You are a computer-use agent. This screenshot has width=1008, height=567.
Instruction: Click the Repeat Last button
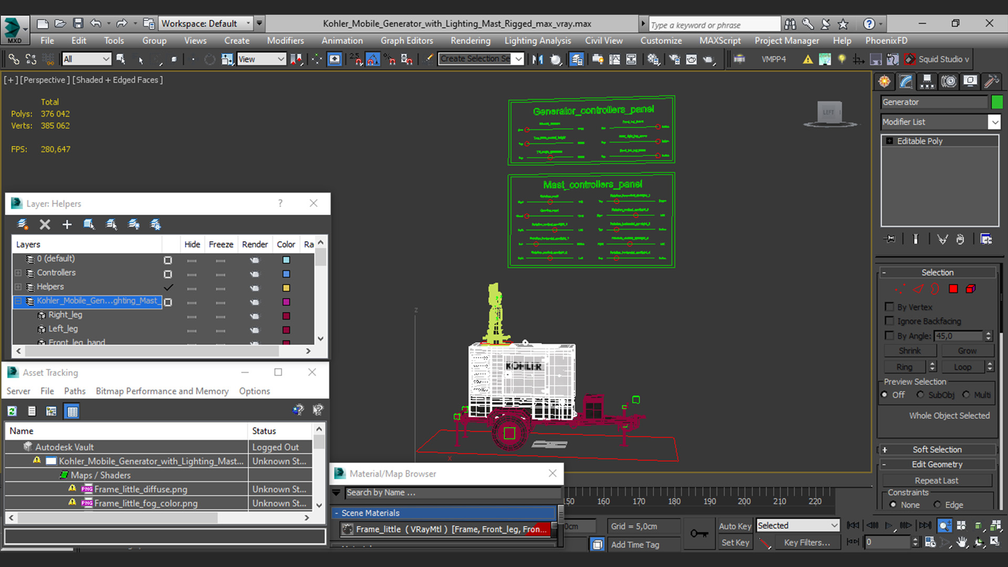point(937,480)
